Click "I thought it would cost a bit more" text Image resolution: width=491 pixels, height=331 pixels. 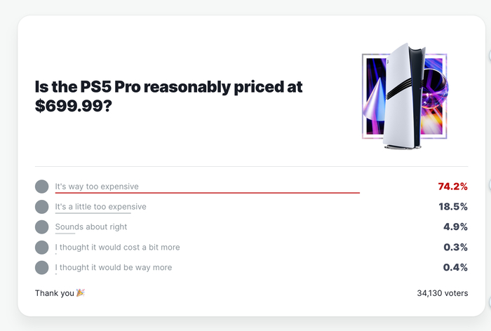[118, 248]
